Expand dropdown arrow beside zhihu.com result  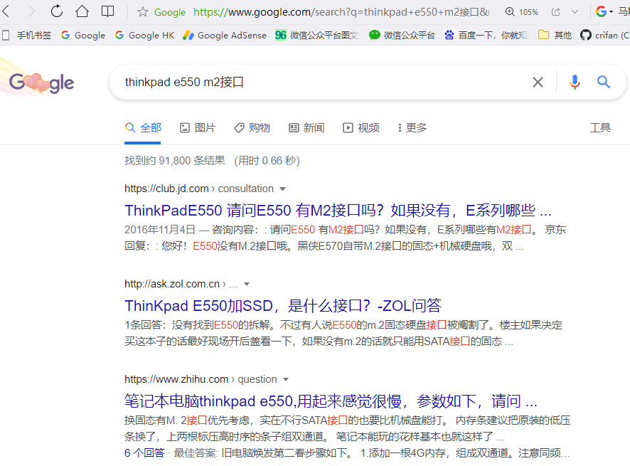(286, 379)
